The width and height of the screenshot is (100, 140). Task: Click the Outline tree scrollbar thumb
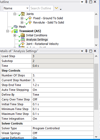click(x=96, y=32)
